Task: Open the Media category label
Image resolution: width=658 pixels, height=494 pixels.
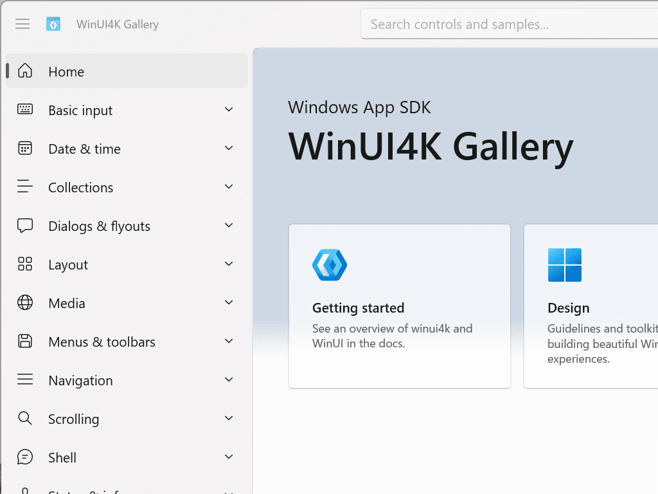Action: pyautogui.click(x=67, y=304)
